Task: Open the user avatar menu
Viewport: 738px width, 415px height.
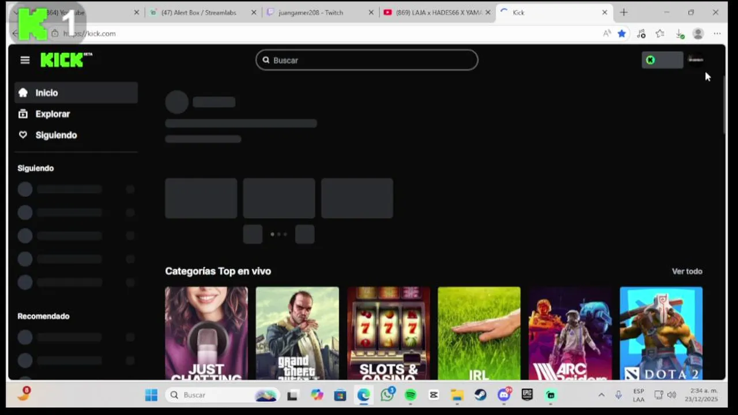Action: click(696, 60)
